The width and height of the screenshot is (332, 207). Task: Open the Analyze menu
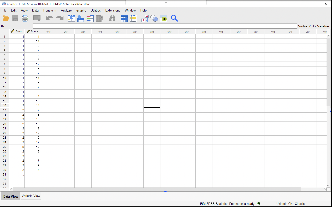(66, 10)
